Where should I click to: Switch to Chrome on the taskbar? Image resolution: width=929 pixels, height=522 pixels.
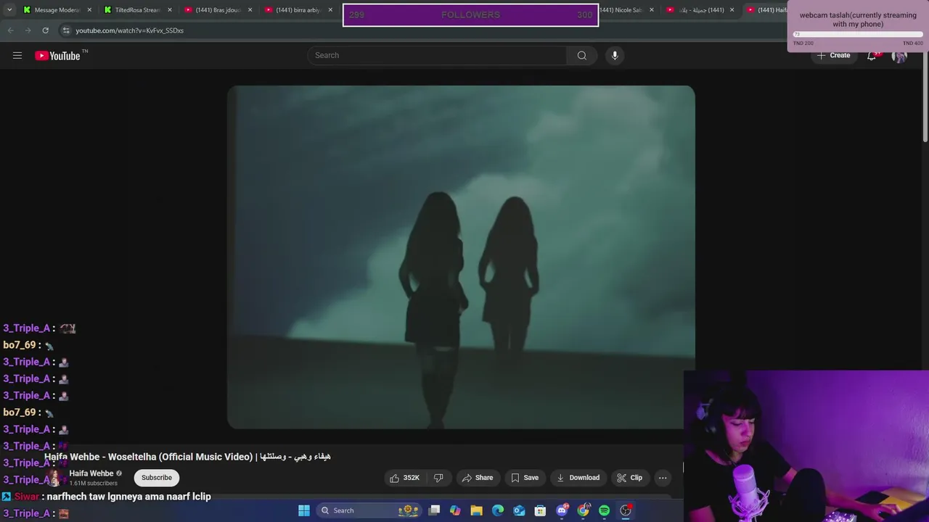[x=583, y=510]
